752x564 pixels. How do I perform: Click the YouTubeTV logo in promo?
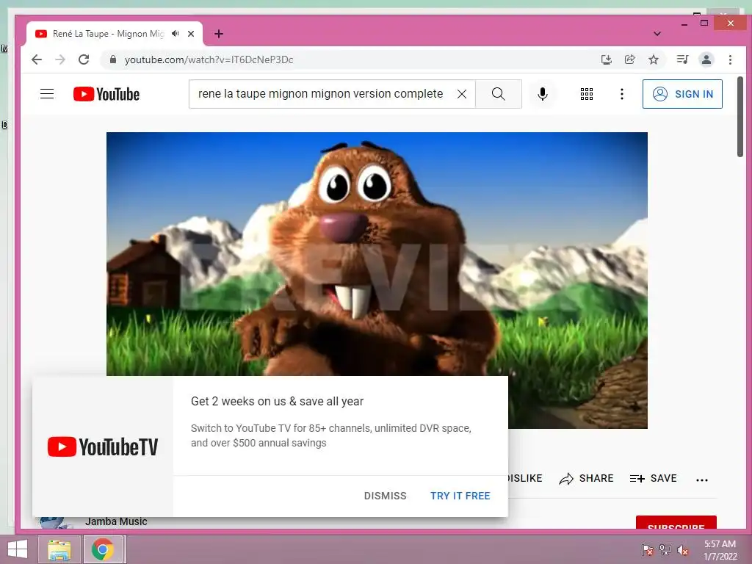tap(103, 446)
